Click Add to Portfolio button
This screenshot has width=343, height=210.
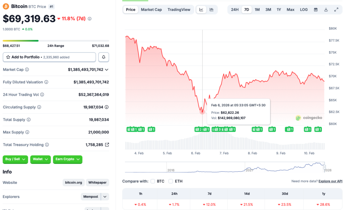coord(49,57)
